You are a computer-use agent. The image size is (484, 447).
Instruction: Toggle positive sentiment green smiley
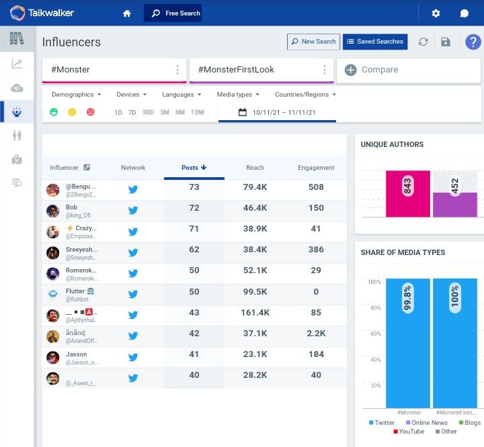(54, 112)
